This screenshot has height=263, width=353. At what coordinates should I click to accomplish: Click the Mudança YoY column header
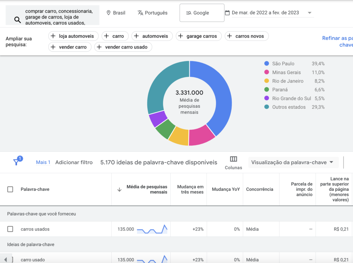point(226,189)
